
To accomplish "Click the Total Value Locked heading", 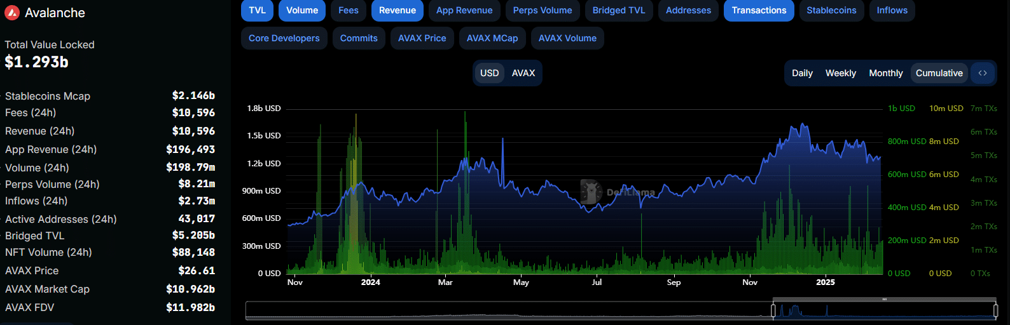I will (x=50, y=44).
